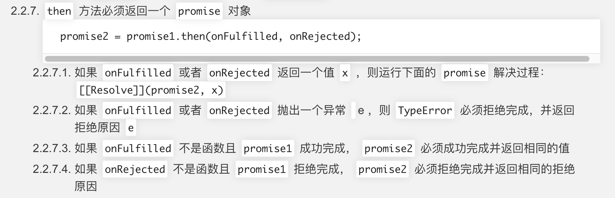Click 'onFulfilled' code tag in item 2.2.7.2
The width and height of the screenshot is (615, 198).
[138, 110]
